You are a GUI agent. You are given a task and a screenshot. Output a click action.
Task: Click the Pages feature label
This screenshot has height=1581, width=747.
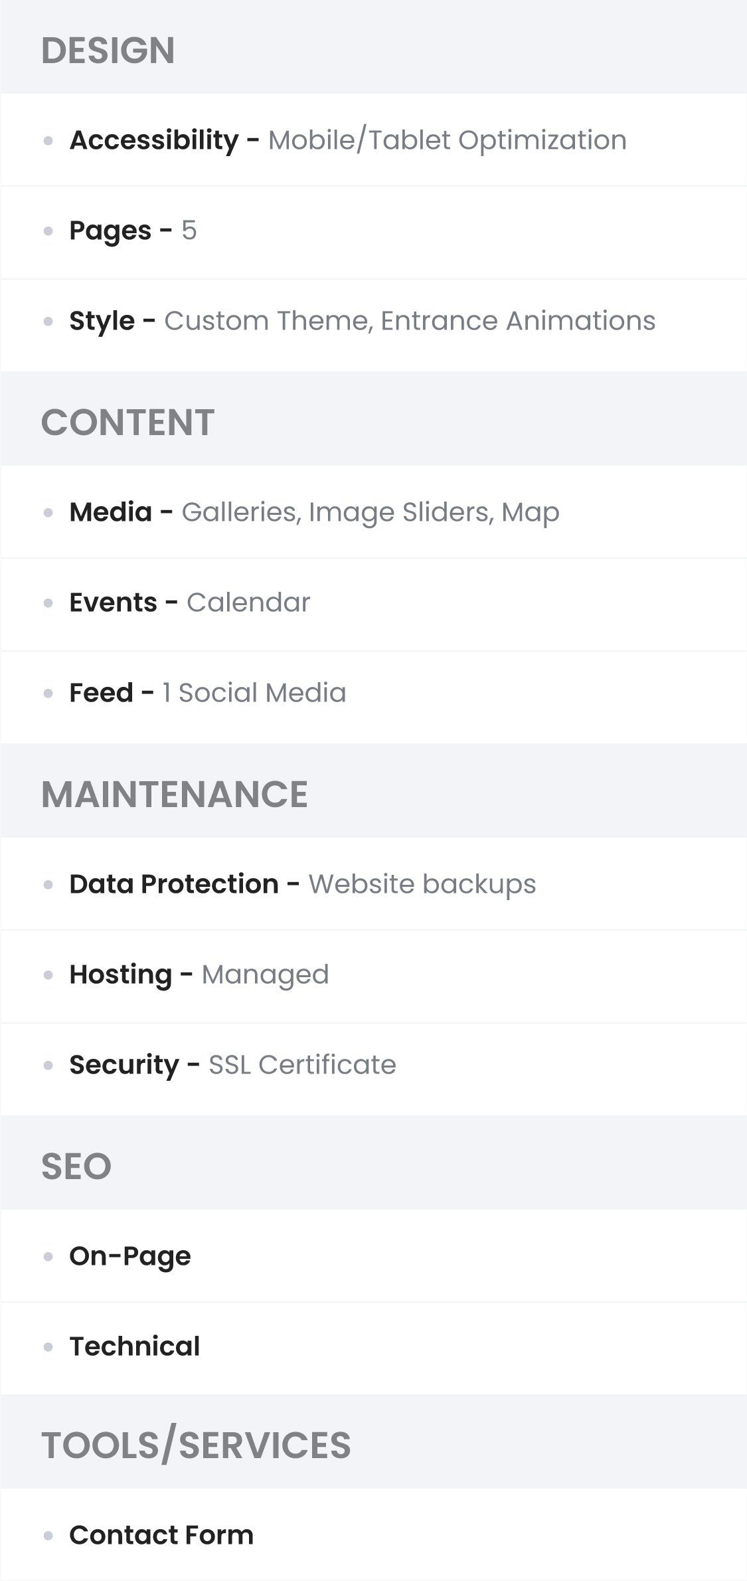pos(110,231)
